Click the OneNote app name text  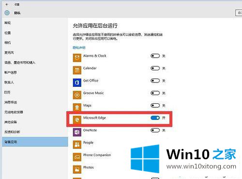click(90, 130)
